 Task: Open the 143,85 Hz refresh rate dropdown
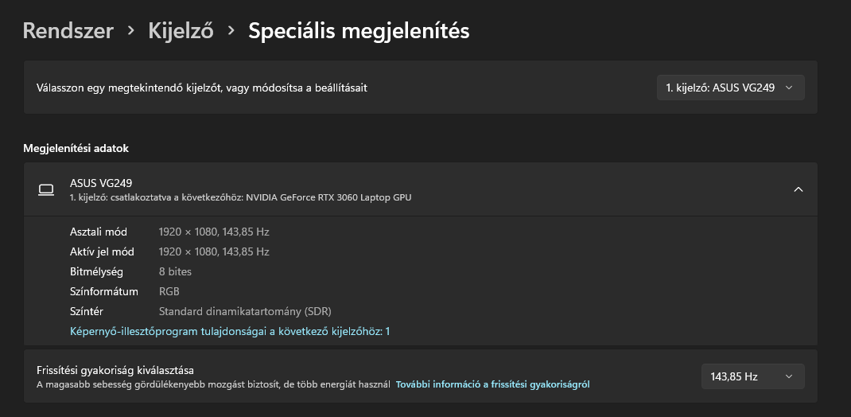pyautogui.click(x=752, y=376)
